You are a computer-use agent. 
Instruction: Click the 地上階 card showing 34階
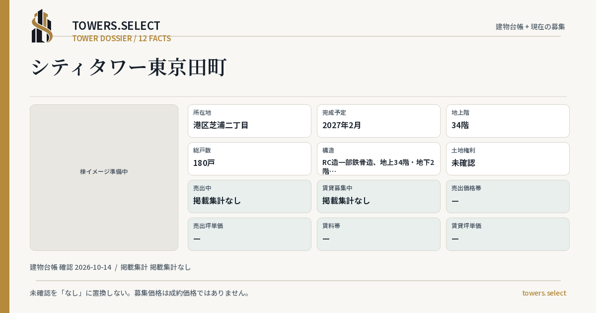coord(508,121)
